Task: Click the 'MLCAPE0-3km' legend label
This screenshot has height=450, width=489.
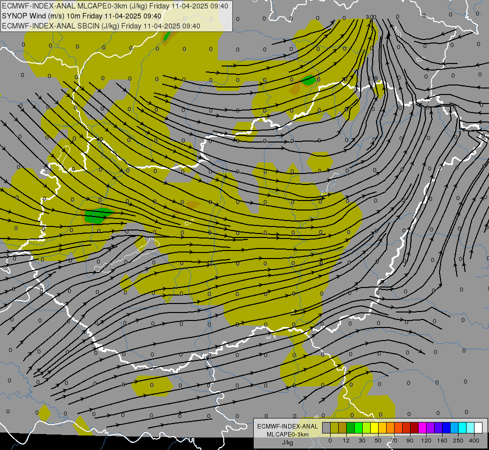Action: tap(287, 434)
